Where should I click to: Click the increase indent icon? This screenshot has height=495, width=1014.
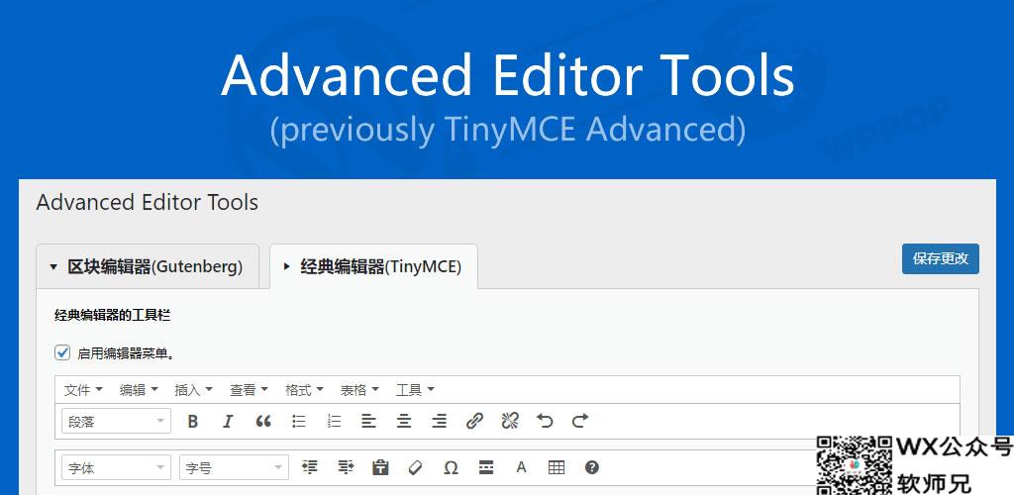pyautogui.click(x=346, y=467)
